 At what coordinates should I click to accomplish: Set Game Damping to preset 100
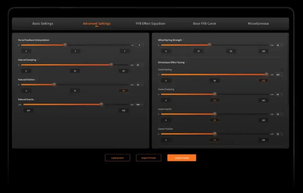click(x=263, y=101)
